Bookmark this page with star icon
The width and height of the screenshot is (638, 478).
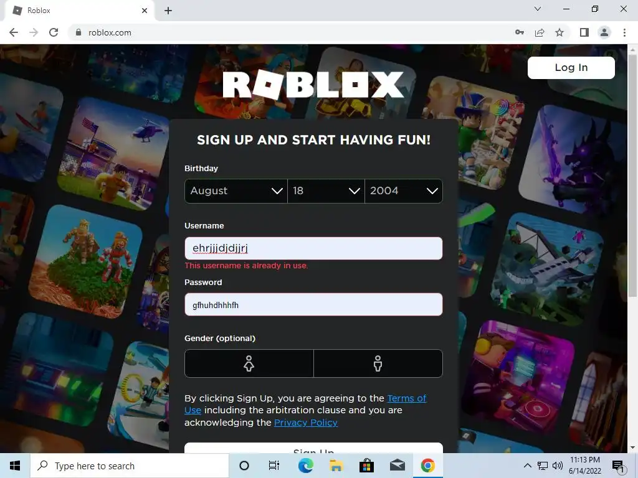[559, 32]
